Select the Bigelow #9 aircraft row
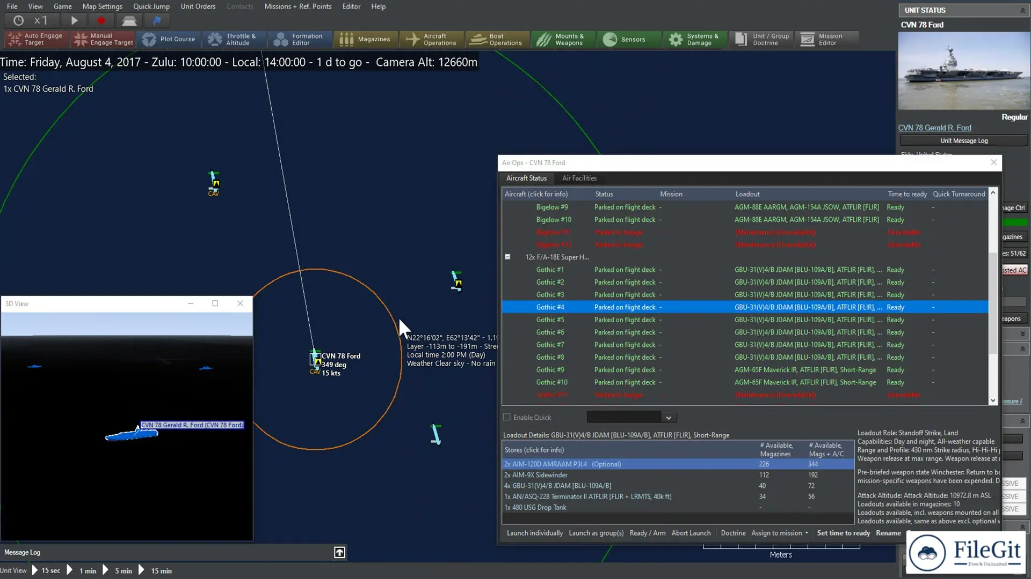1031x579 pixels. [x=745, y=207]
